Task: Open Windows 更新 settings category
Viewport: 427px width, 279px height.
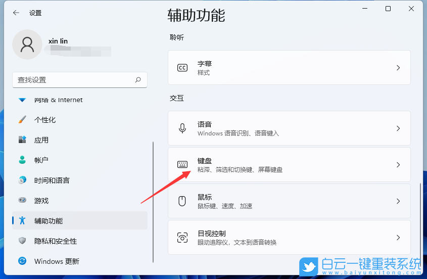Action: 80,261
